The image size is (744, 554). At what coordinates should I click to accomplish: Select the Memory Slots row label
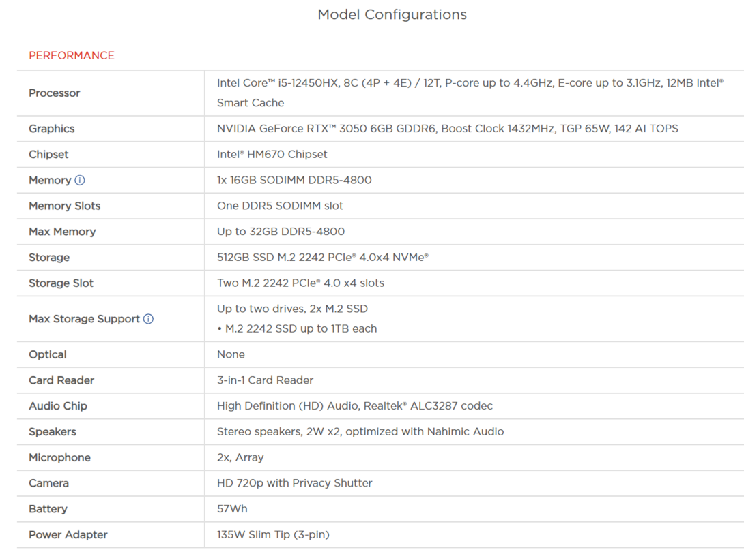pyautogui.click(x=64, y=206)
